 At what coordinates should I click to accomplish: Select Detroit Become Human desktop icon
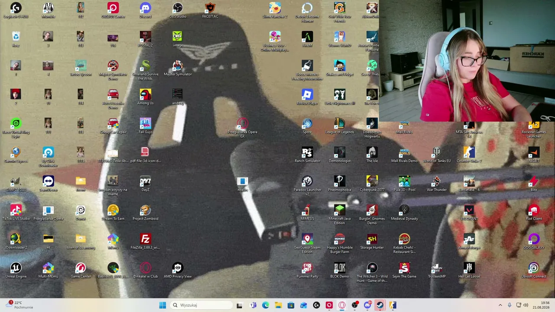[x=307, y=13]
